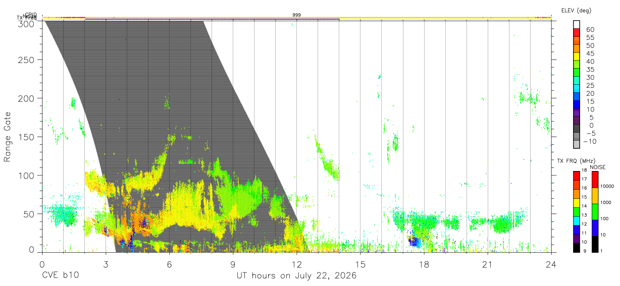
Task: Click the yellow swatch in the TX FRQ colorbar
Action: click(x=577, y=204)
